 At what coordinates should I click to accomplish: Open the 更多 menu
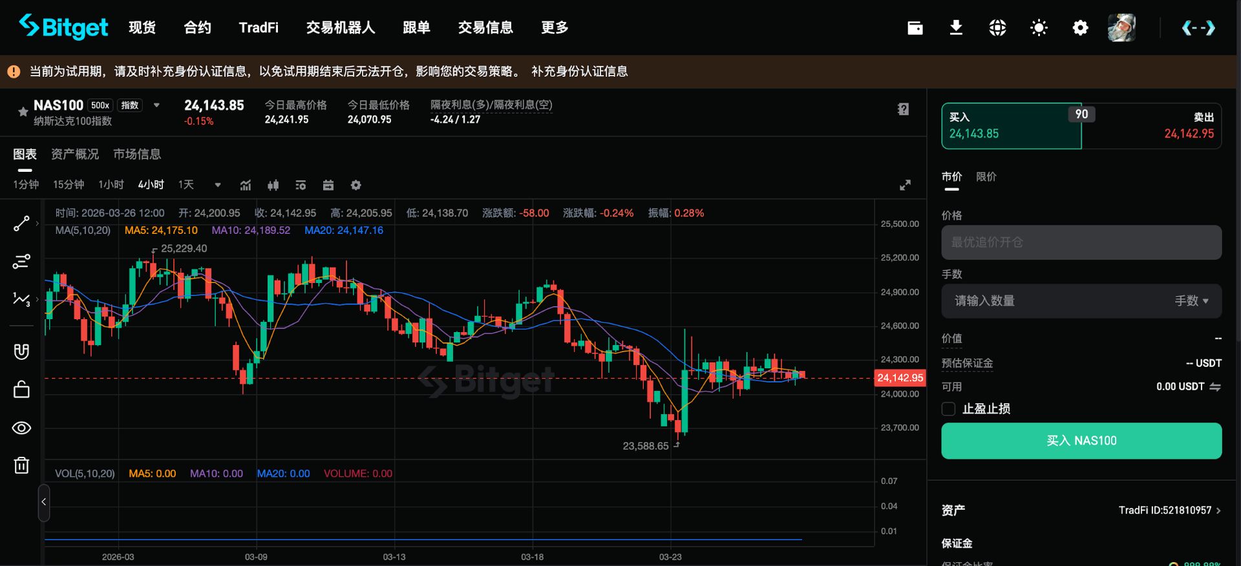click(555, 28)
